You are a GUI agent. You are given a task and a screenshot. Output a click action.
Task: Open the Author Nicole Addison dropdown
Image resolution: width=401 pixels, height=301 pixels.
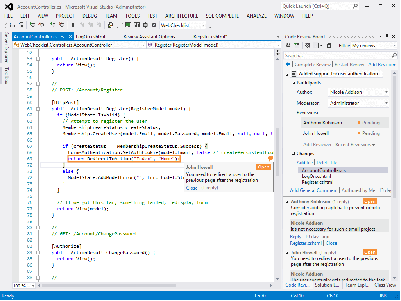(x=358, y=92)
